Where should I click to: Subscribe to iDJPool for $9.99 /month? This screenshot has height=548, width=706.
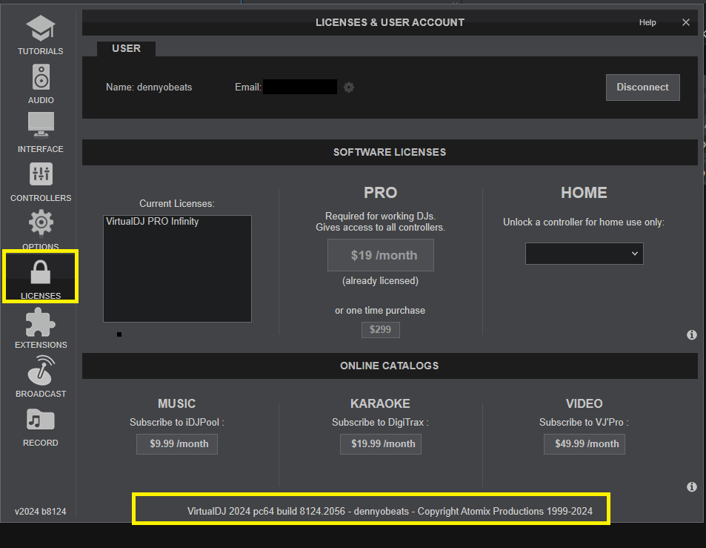click(177, 444)
